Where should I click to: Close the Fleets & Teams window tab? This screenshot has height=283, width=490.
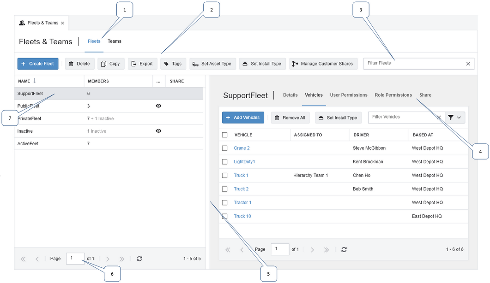[x=62, y=23]
